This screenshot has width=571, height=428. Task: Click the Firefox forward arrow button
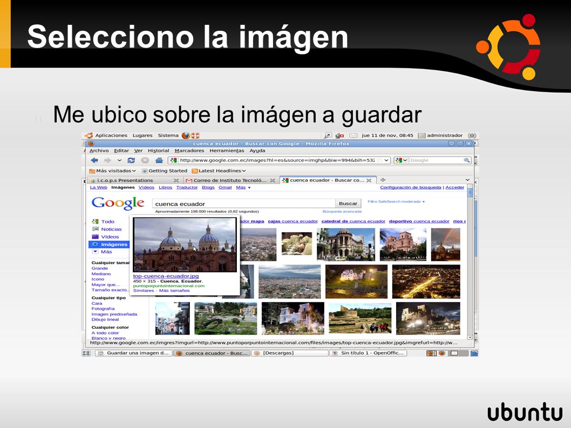pos(107,160)
